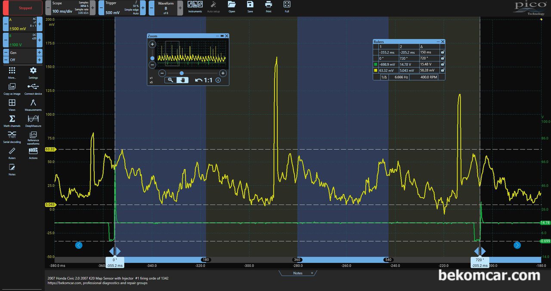Click zoom info icon in Zoom panel
551x291 pixels.
click(x=218, y=80)
